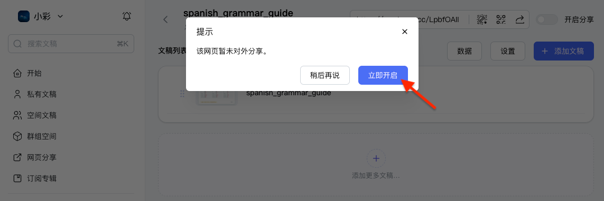Toggle the 开启分享 switch
The width and height of the screenshot is (604, 201).
(547, 19)
